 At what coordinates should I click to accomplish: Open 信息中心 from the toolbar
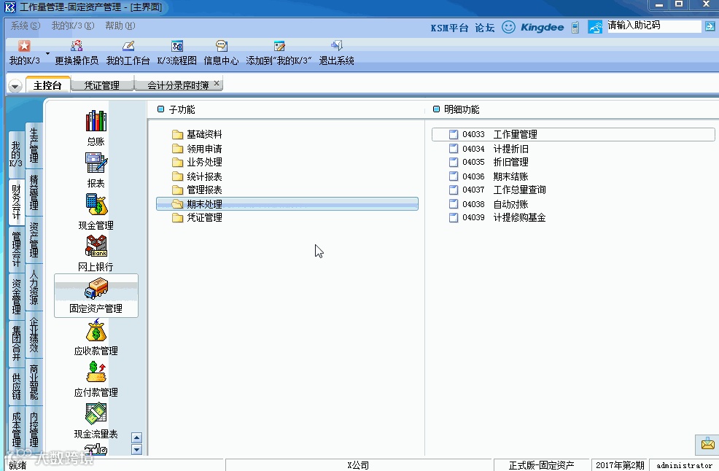tap(222, 46)
